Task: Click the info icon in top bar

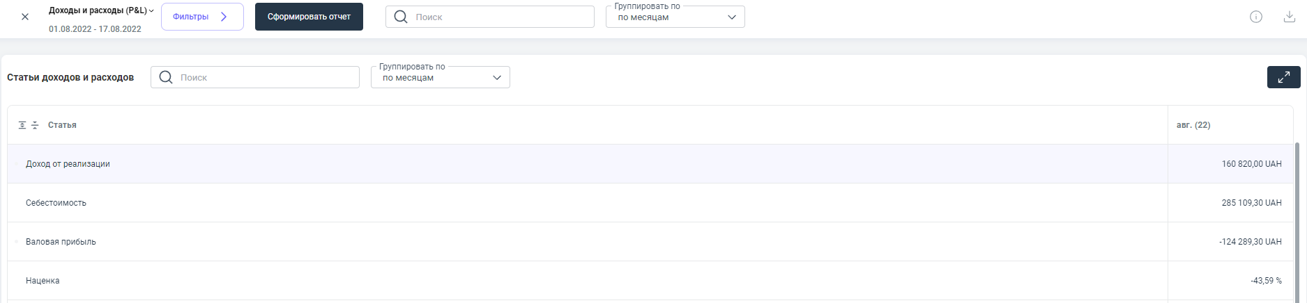Action: coord(1255,17)
